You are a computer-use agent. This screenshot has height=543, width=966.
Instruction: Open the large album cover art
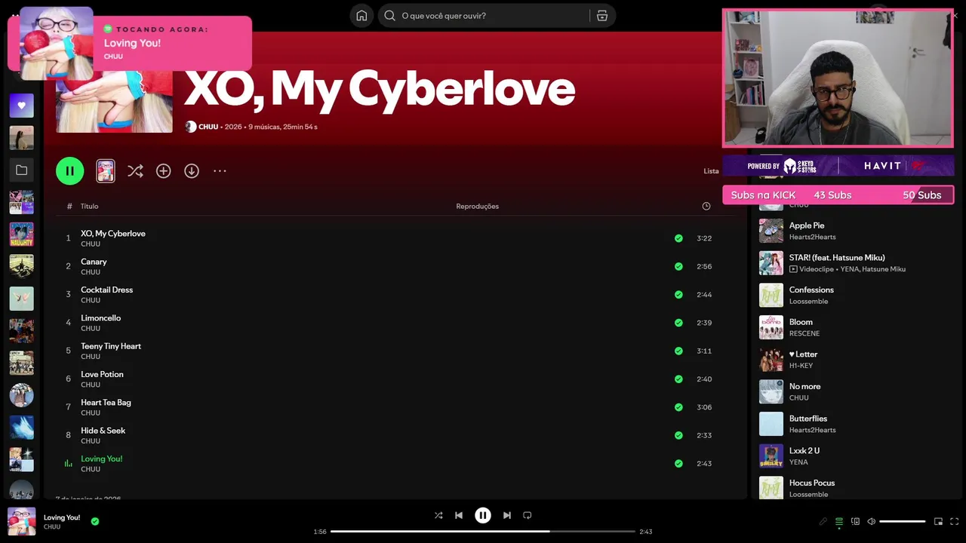pyautogui.click(x=114, y=102)
